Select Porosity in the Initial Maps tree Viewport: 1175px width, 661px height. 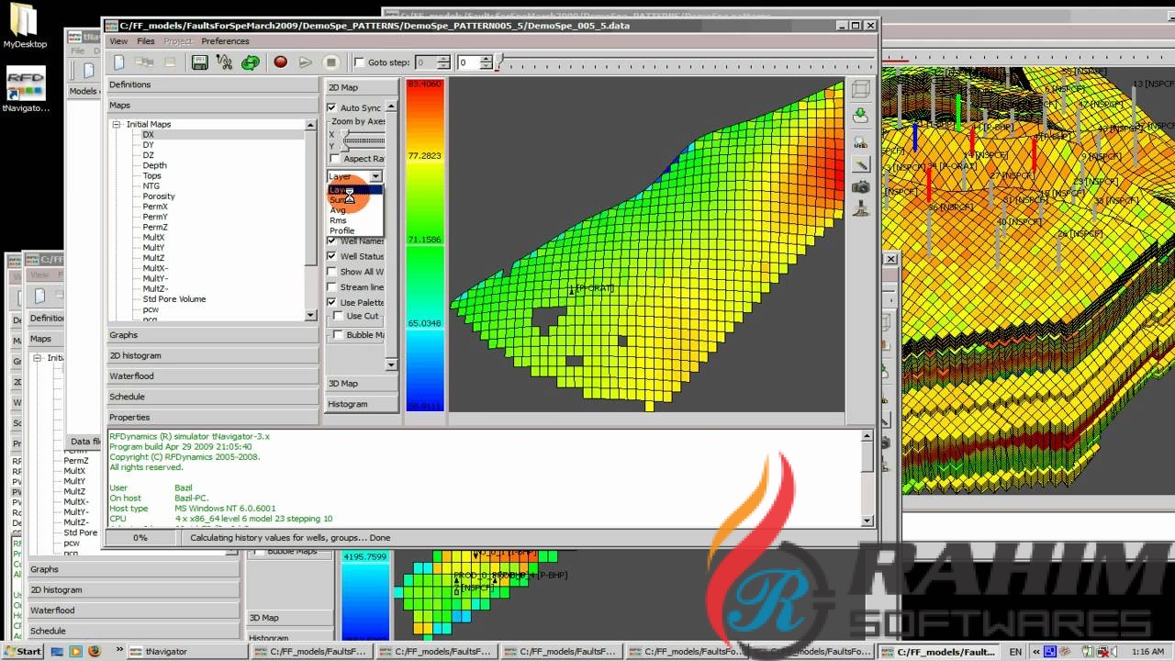(x=159, y=196)
